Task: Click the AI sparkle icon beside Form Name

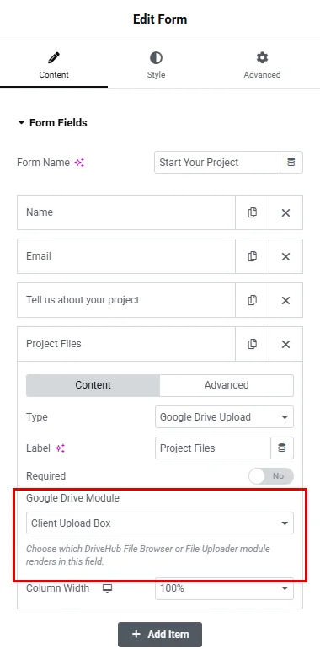Action: click(x=79, y=163)
